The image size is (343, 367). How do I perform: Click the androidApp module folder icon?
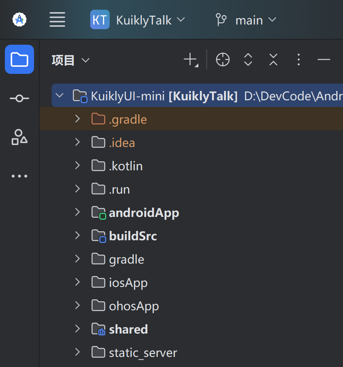(x=98, y=213)
